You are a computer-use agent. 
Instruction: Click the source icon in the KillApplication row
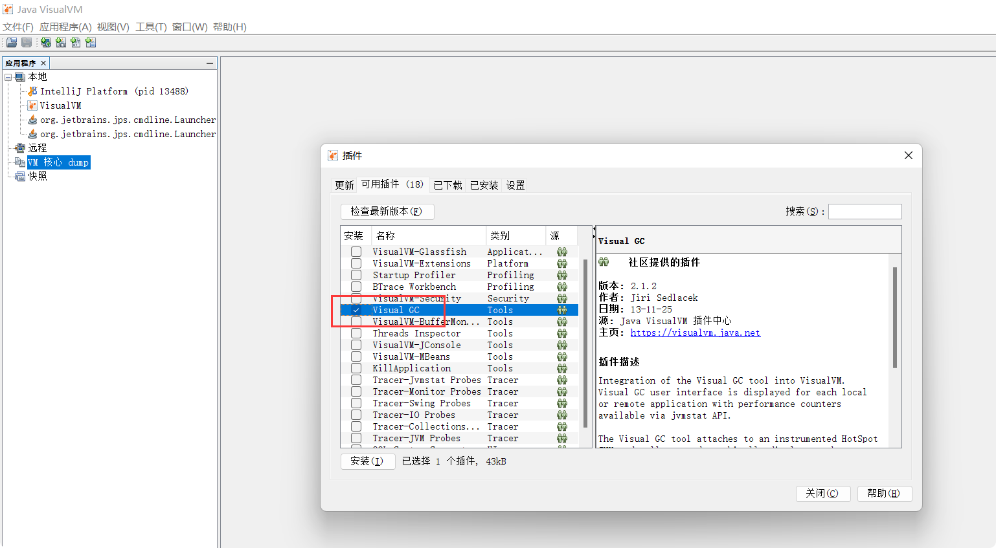pyautogui.click(x=562, y=368)
